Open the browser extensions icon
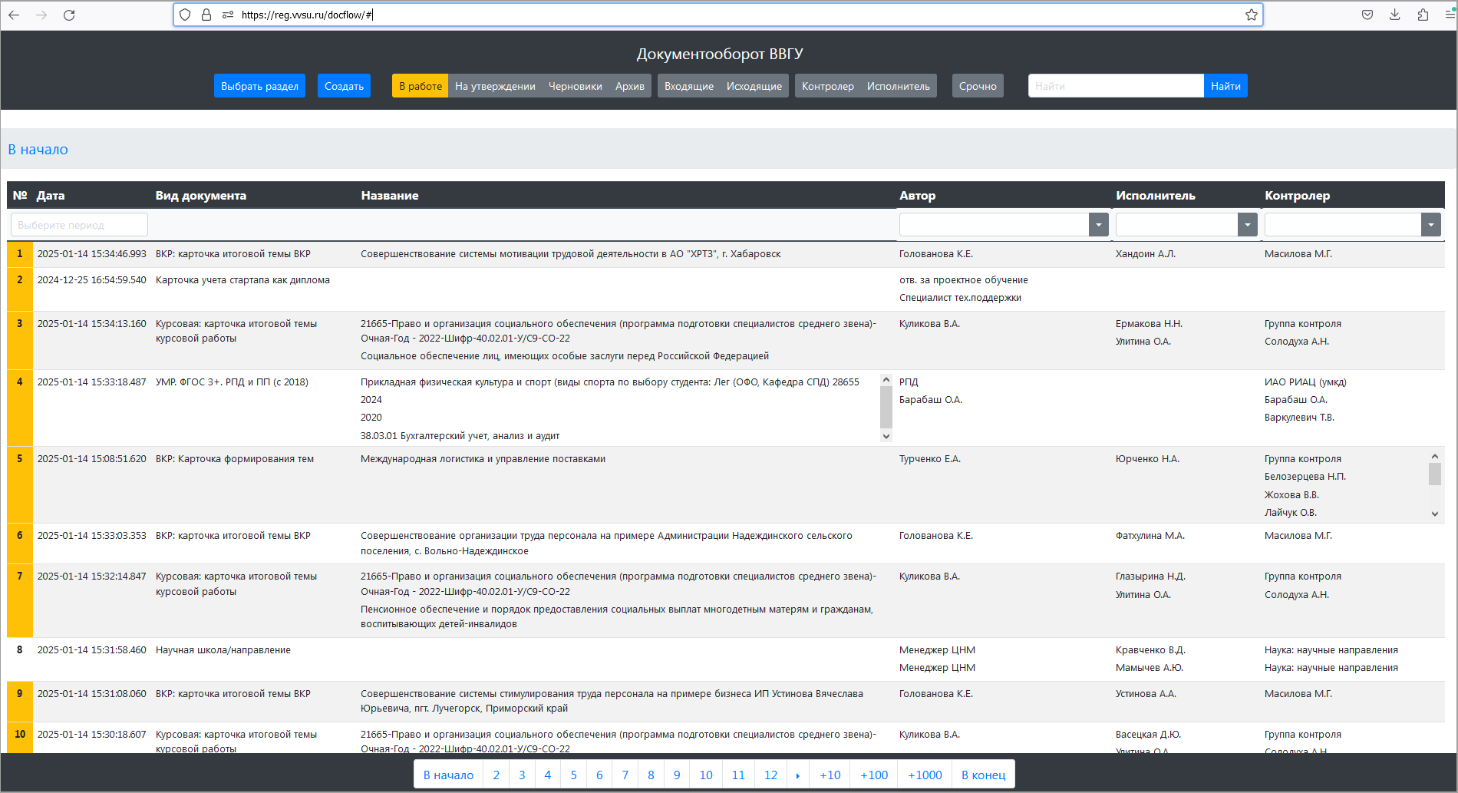The height and width of the screenshot is (793, 1458). [1423, 15]
